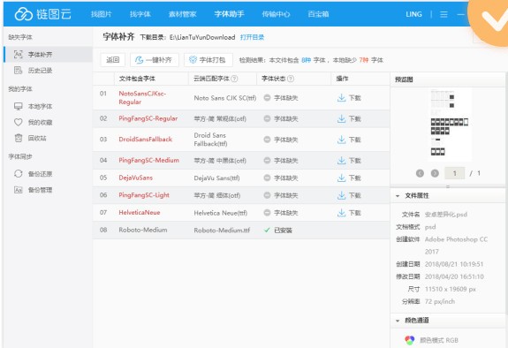Click the 一键补齐 button

coord(155,60)
